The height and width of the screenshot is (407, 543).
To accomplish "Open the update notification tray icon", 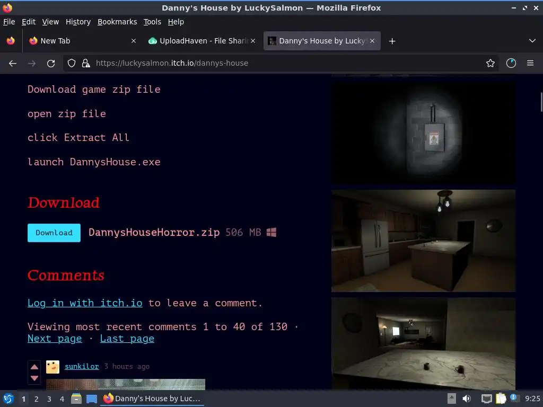I will point(514,398).
